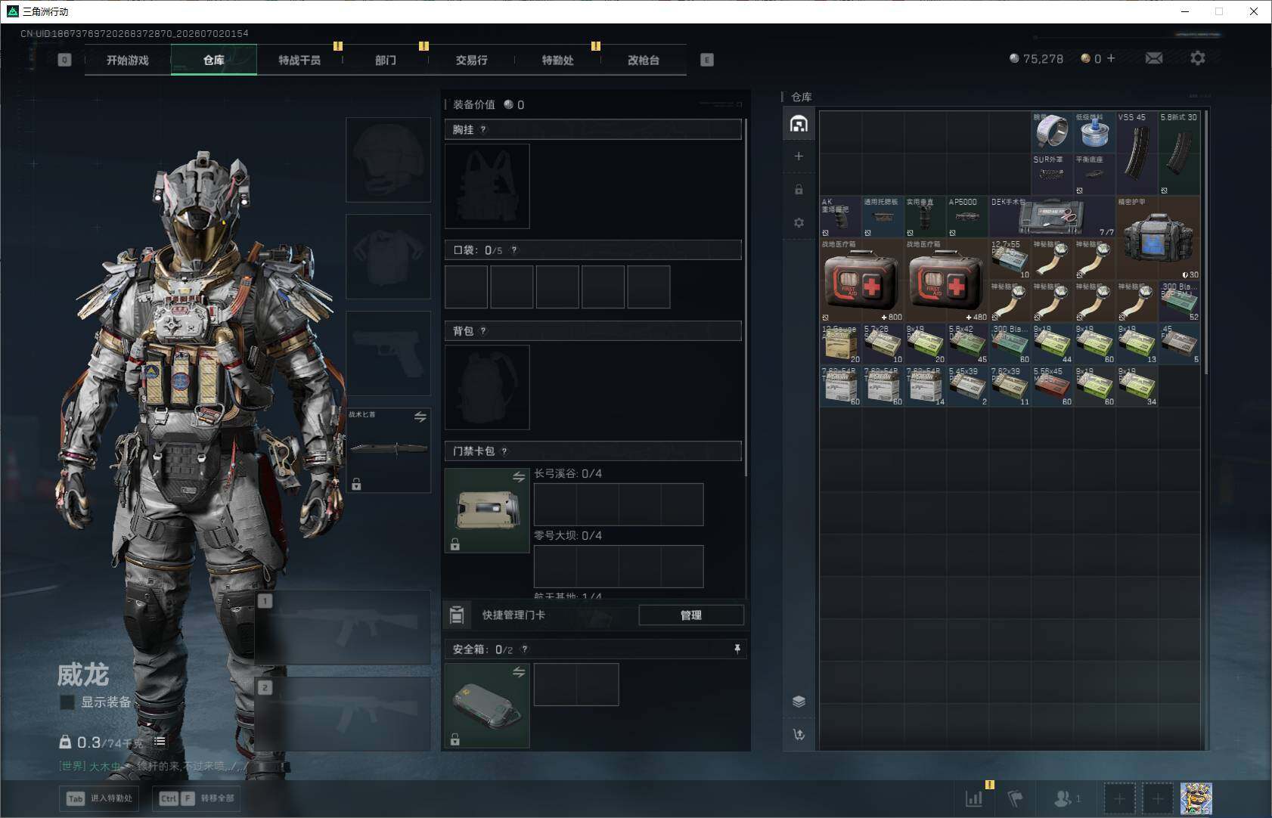The height and width of the screenshot is (818, 1272).
Task: Add a new storage container plus icon
Action: tap(799, 156)
